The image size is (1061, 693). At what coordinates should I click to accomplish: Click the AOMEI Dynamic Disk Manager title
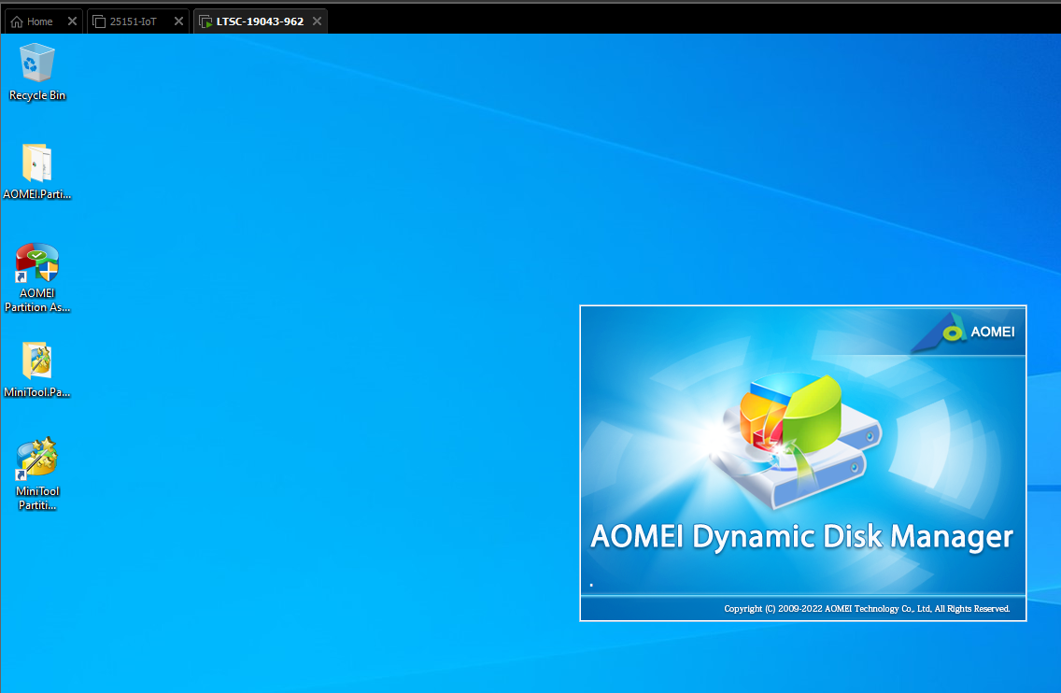tap(802, 537)
